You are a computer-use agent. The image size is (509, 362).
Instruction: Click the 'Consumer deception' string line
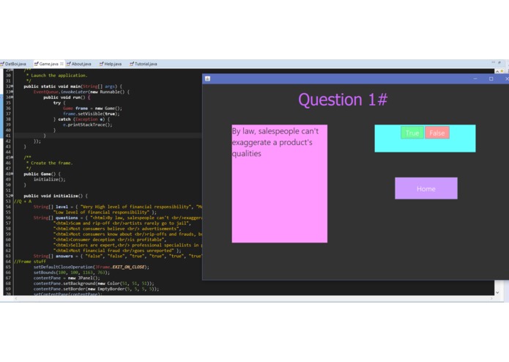coord(110,240)
